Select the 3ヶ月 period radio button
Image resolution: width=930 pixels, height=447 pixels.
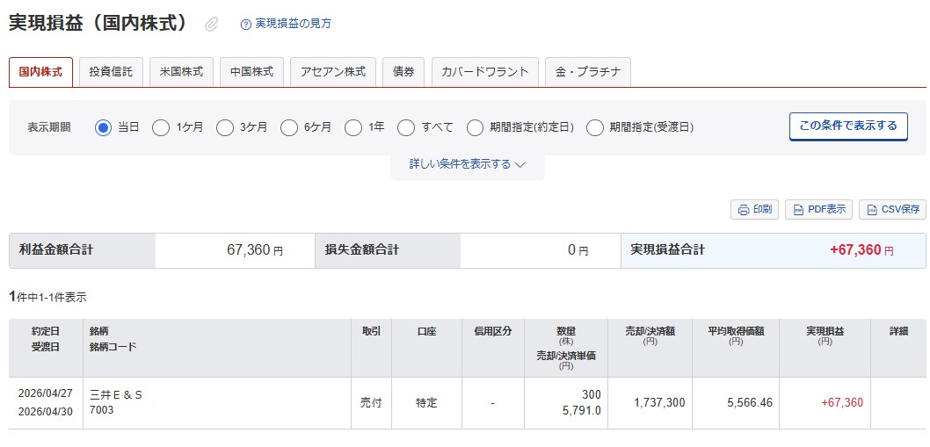pyautogui.click(x=225, y=127)
